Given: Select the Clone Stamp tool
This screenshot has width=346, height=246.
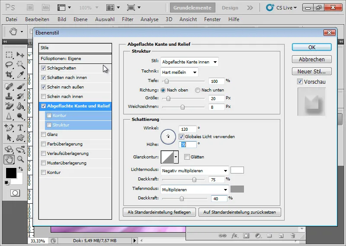Looking at the screenshot, I should [9, 96].
